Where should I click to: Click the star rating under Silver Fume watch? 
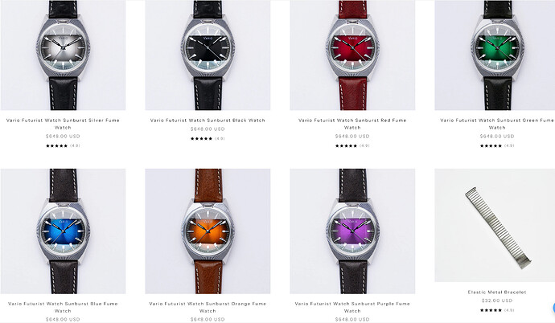63,145
